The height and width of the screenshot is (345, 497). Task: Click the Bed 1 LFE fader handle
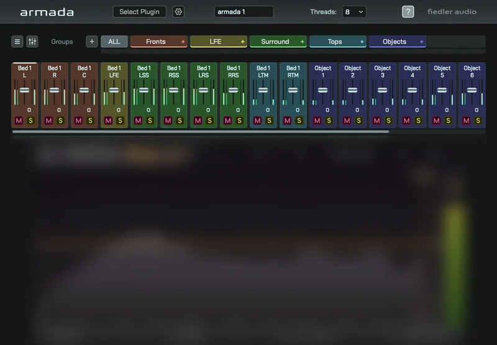tap(114, 90)
